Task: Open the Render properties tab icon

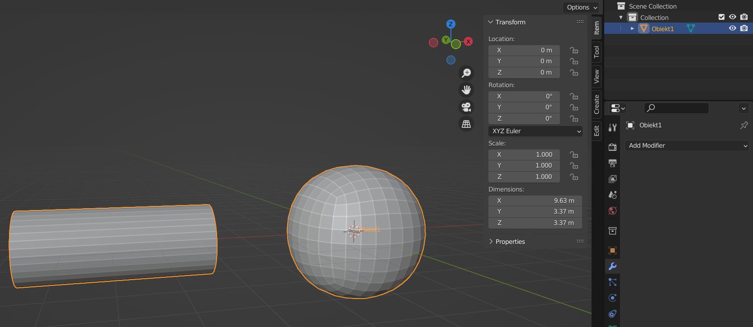Action: [x=612, y=147]
